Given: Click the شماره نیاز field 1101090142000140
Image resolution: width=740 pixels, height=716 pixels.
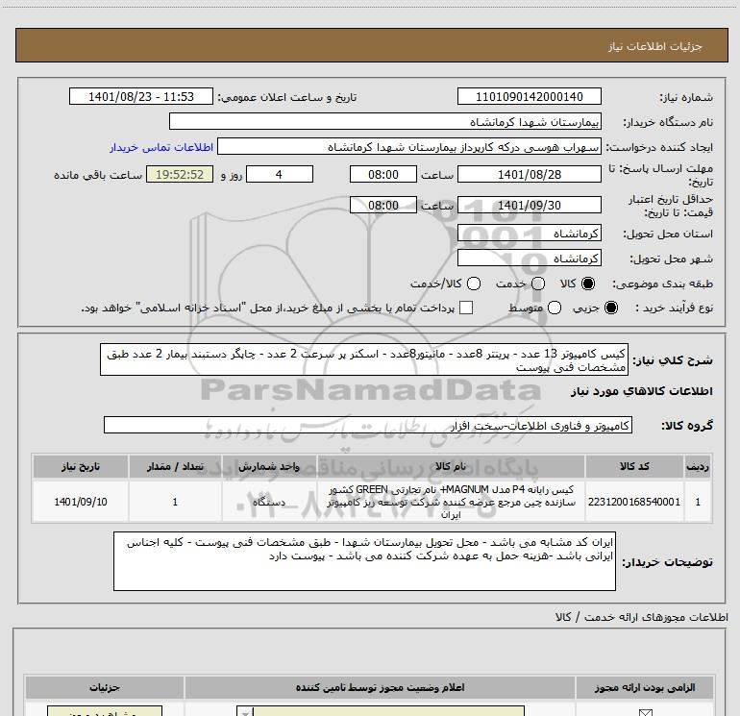Looking at the screenshot, I should click(529, 97).
